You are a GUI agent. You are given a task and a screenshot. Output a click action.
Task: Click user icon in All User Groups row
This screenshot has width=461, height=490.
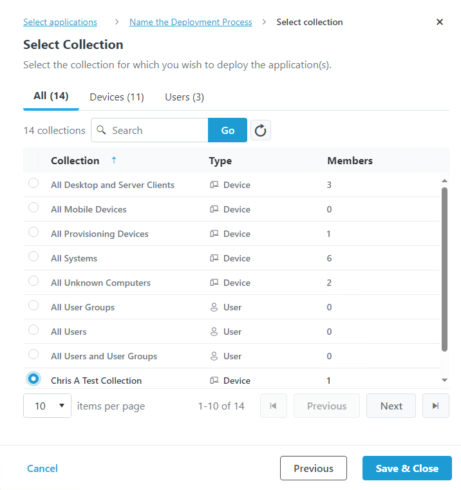point(214,307)
